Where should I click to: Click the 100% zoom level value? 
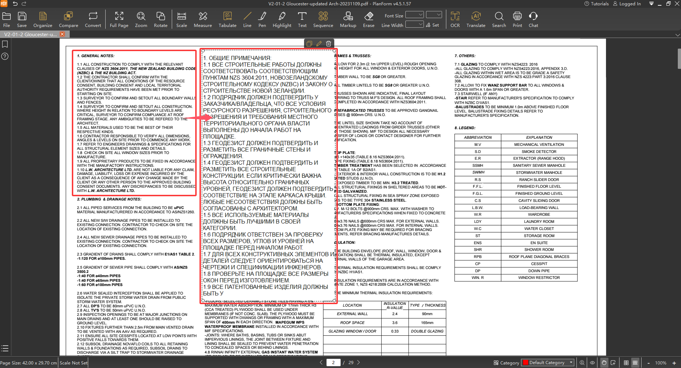pos(661,363)
